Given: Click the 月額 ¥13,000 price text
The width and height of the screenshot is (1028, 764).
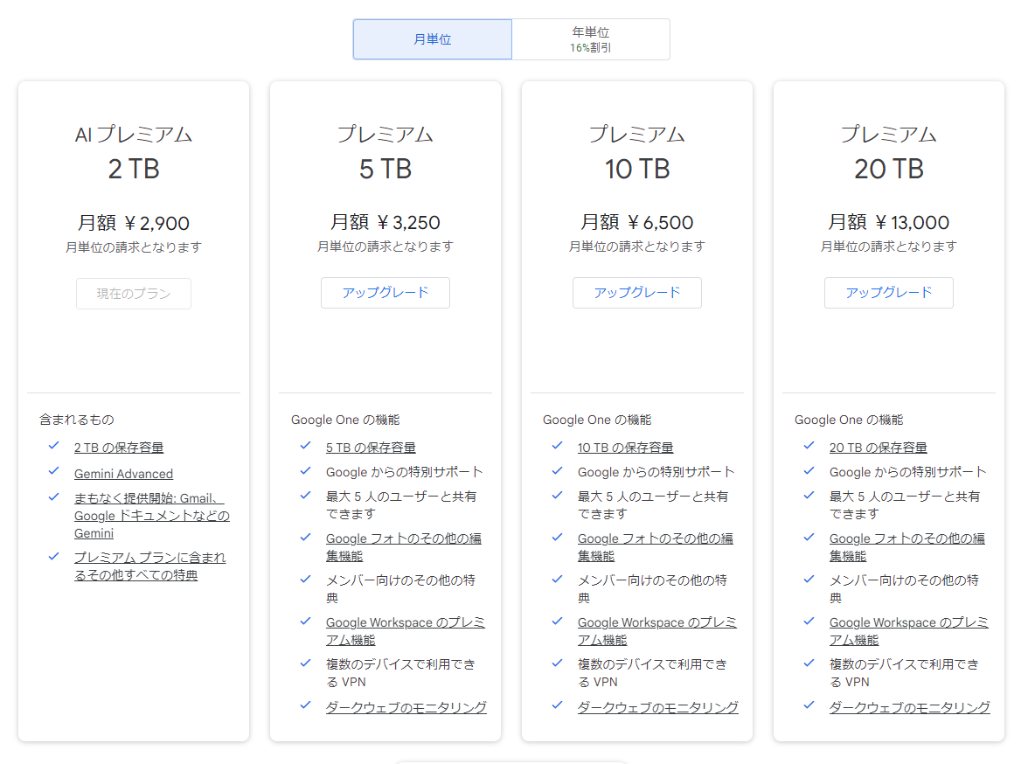Looking at the screenshot, I should click(x=889, y=222).
